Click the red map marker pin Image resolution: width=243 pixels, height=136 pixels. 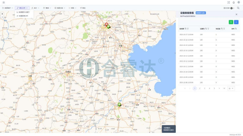(106, 24)
